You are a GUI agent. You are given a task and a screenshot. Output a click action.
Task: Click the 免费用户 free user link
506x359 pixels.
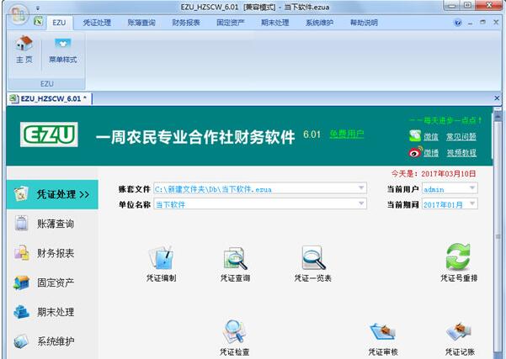[347, 134]
